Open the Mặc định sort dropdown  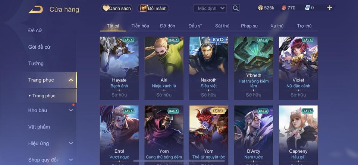[210, 9]
